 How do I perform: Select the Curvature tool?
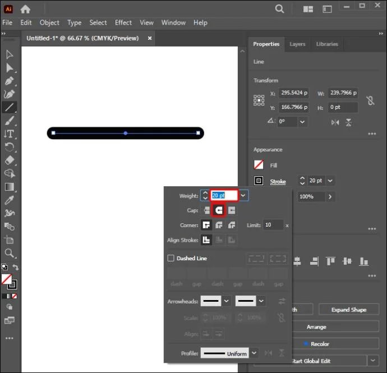[10, 94]
